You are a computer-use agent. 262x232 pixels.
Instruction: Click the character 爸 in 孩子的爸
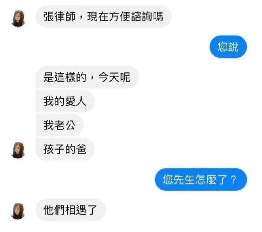tap(81, 149)
